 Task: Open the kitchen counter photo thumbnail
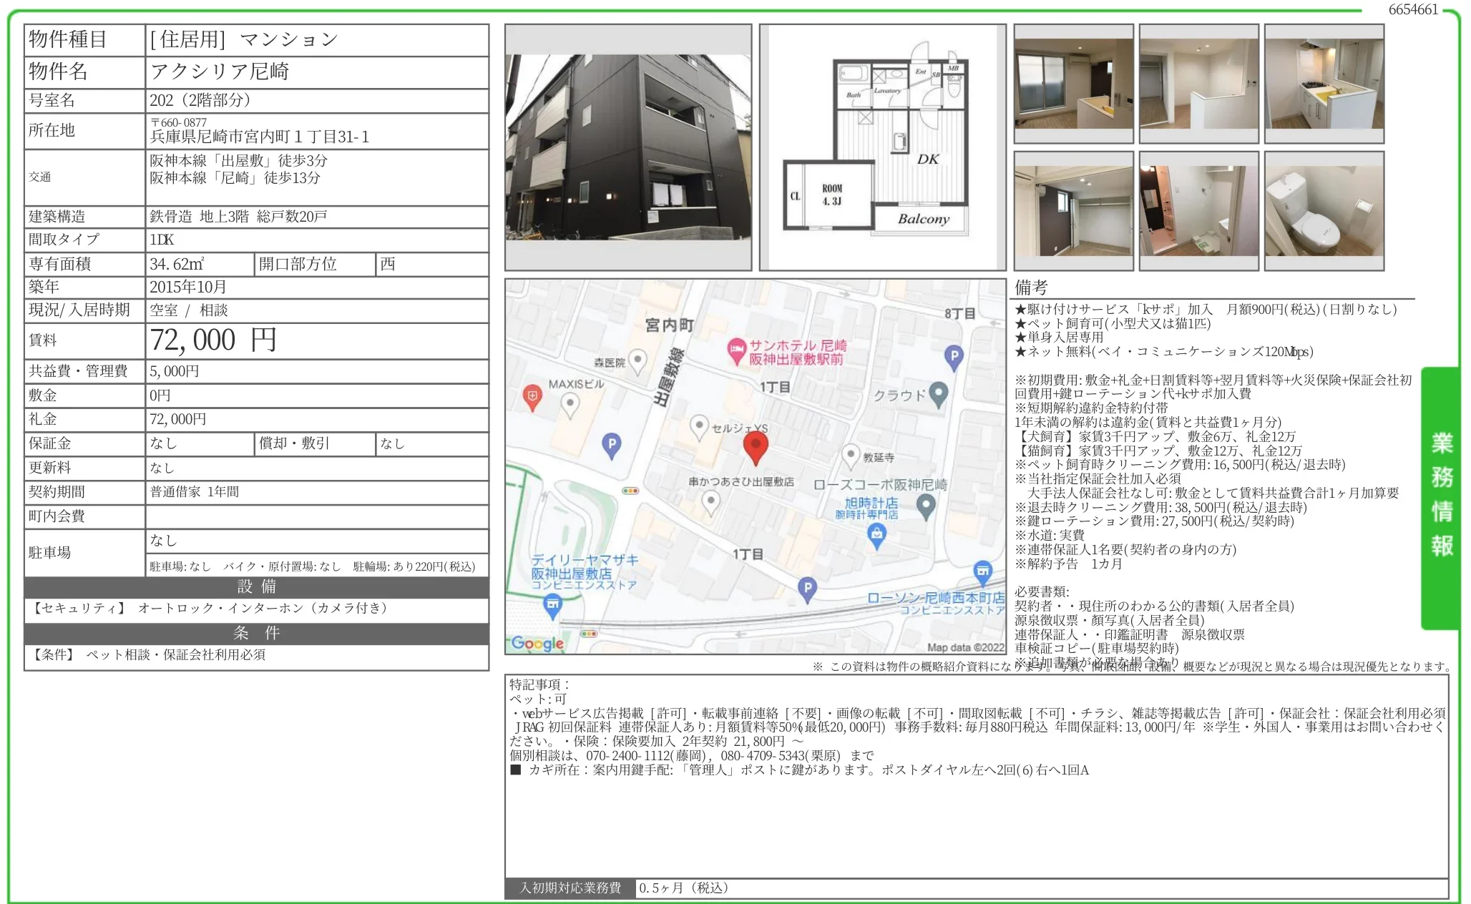point(1324,84)
